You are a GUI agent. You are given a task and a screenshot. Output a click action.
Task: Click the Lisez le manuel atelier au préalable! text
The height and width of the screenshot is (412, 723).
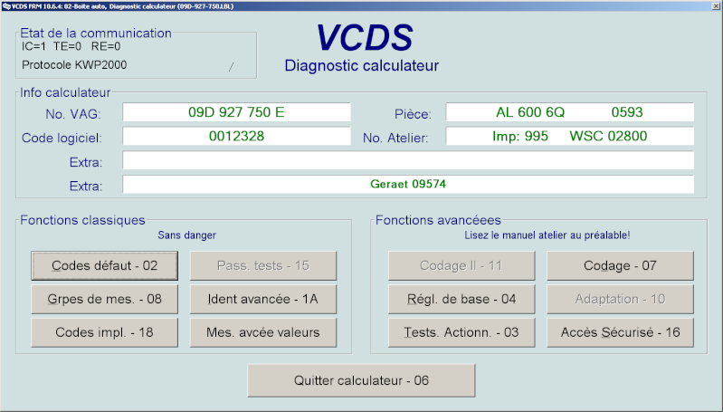click(547, 235)
